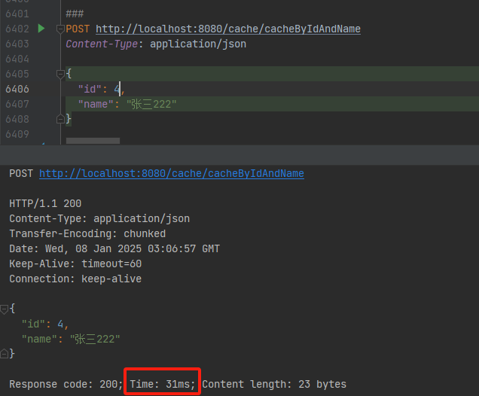Click the HTTP/1.1 200 status line
Screen dimensions: 479x396
[x=45, y=203]
